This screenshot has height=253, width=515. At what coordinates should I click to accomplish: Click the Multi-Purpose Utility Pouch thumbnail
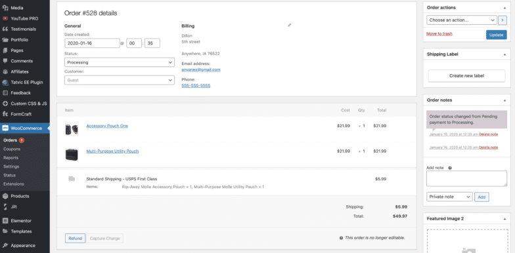(x=72, y=155)
